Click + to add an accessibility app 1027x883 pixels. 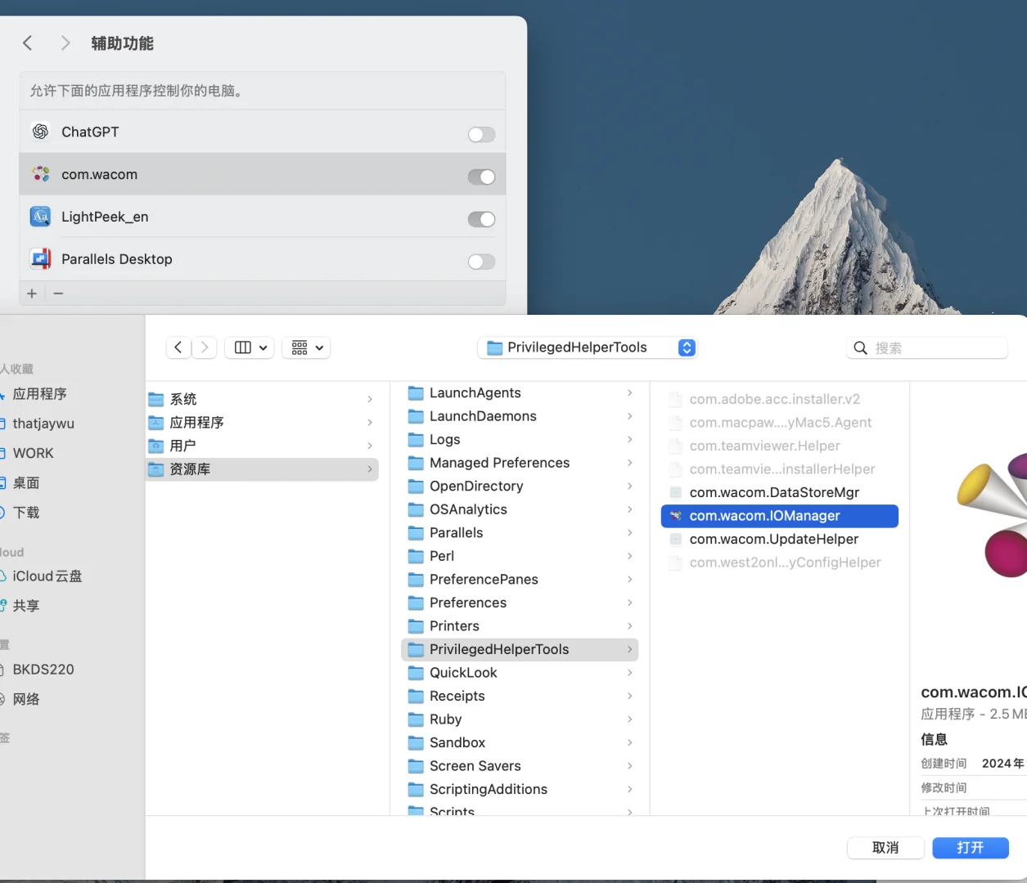click(x=31, y=293)
